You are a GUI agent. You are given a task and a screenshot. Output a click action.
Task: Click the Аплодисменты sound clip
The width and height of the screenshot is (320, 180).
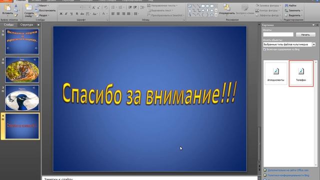tap(275, 74)
